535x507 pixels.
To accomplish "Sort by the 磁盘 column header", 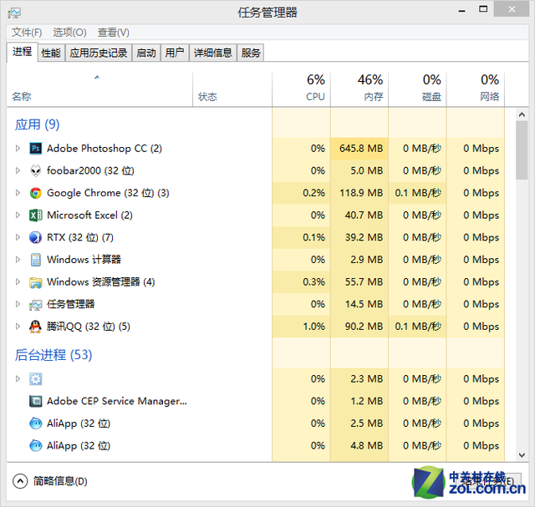I will point(417,89).
